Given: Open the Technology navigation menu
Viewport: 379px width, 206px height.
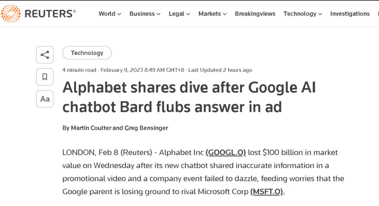Looking at the screenshot, I should pos(302,14).
